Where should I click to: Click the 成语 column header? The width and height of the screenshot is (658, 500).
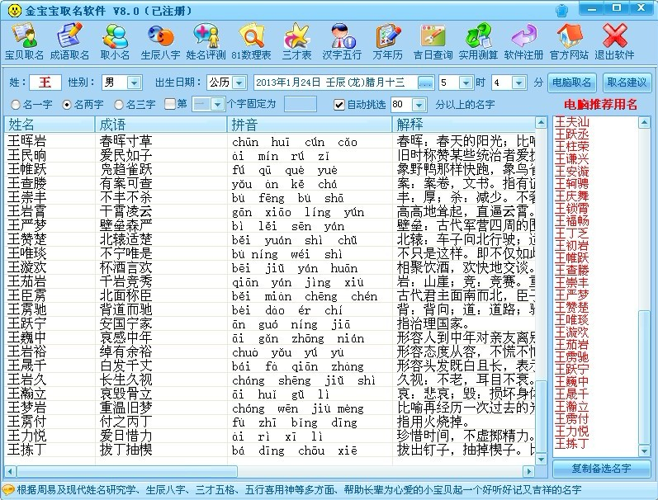tap(161, 125)
